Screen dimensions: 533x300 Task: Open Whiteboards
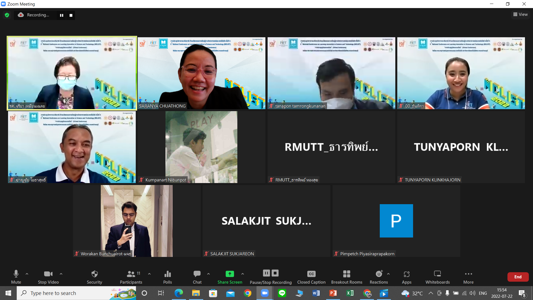tap(438, 277)
